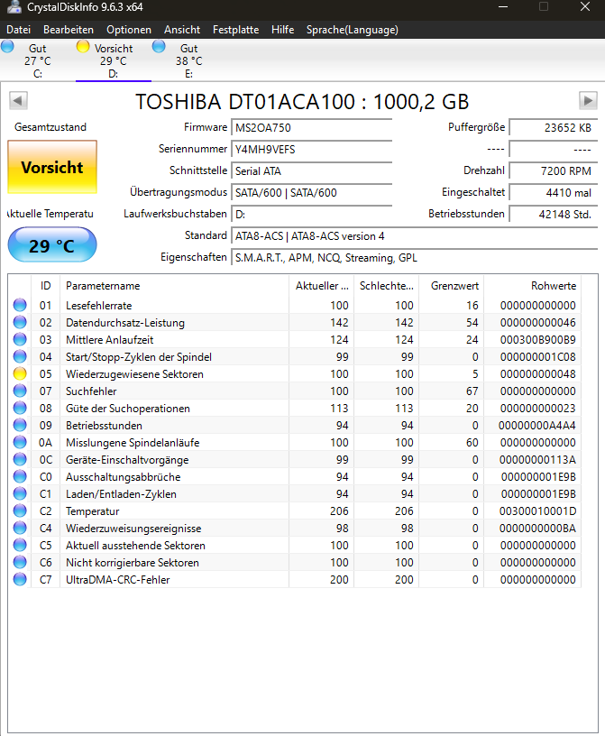Click the blue status orb for drive C:
605x736 pixels.
(7, 47)
